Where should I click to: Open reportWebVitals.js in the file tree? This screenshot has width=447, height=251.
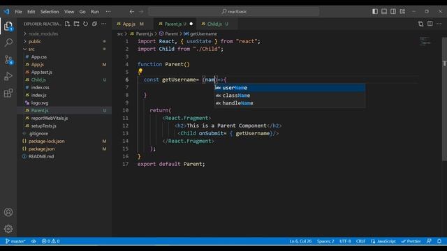64,118
